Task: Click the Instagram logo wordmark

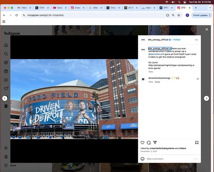Action: coord(12,33)
